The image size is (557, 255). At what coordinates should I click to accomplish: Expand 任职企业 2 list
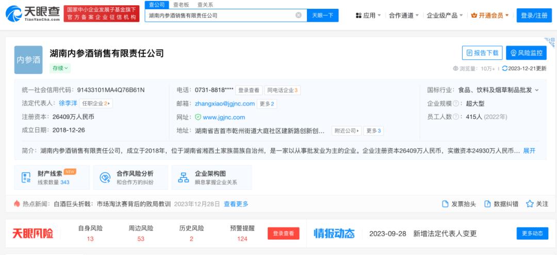click(95, 103)
